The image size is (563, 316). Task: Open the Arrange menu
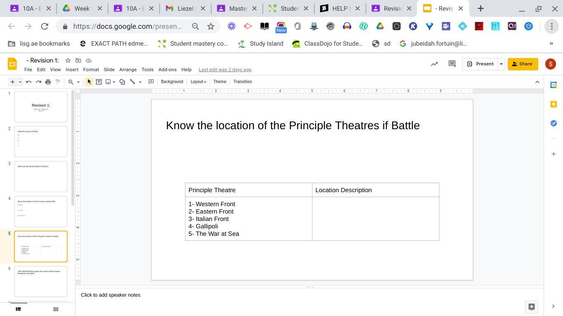coord(128,70)
